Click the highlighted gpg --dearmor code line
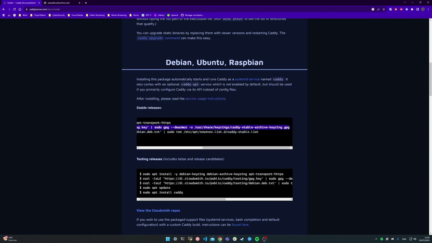Image resolution: width=432 pixels, height=243 pixels. point(213,128)
